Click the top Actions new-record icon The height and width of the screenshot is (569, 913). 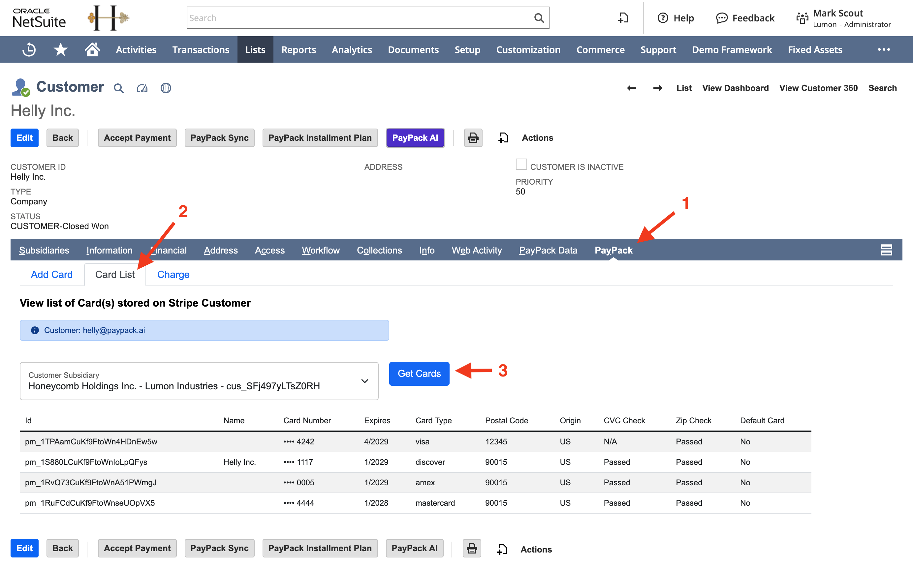503,138
